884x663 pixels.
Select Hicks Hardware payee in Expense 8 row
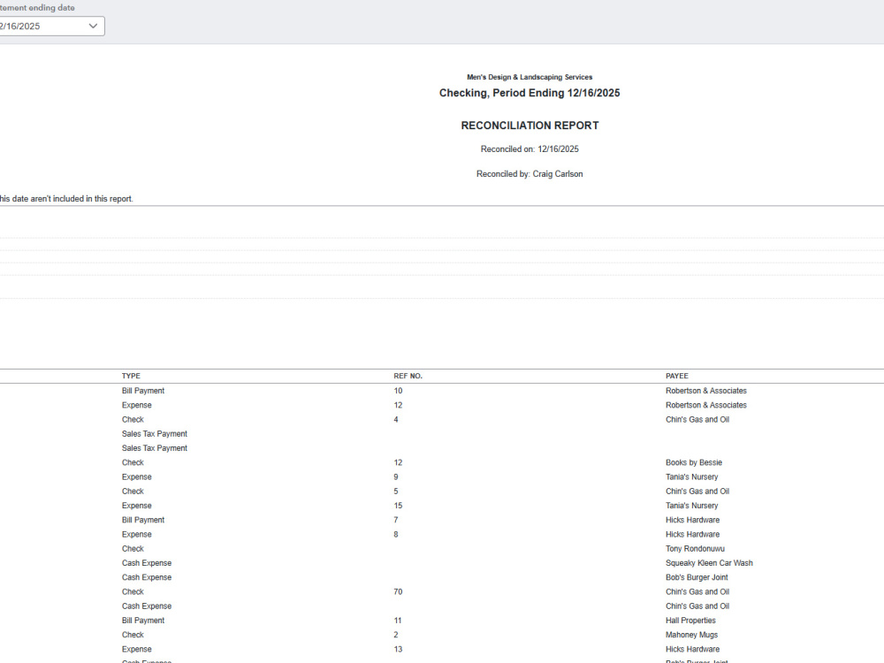point(692,535)
